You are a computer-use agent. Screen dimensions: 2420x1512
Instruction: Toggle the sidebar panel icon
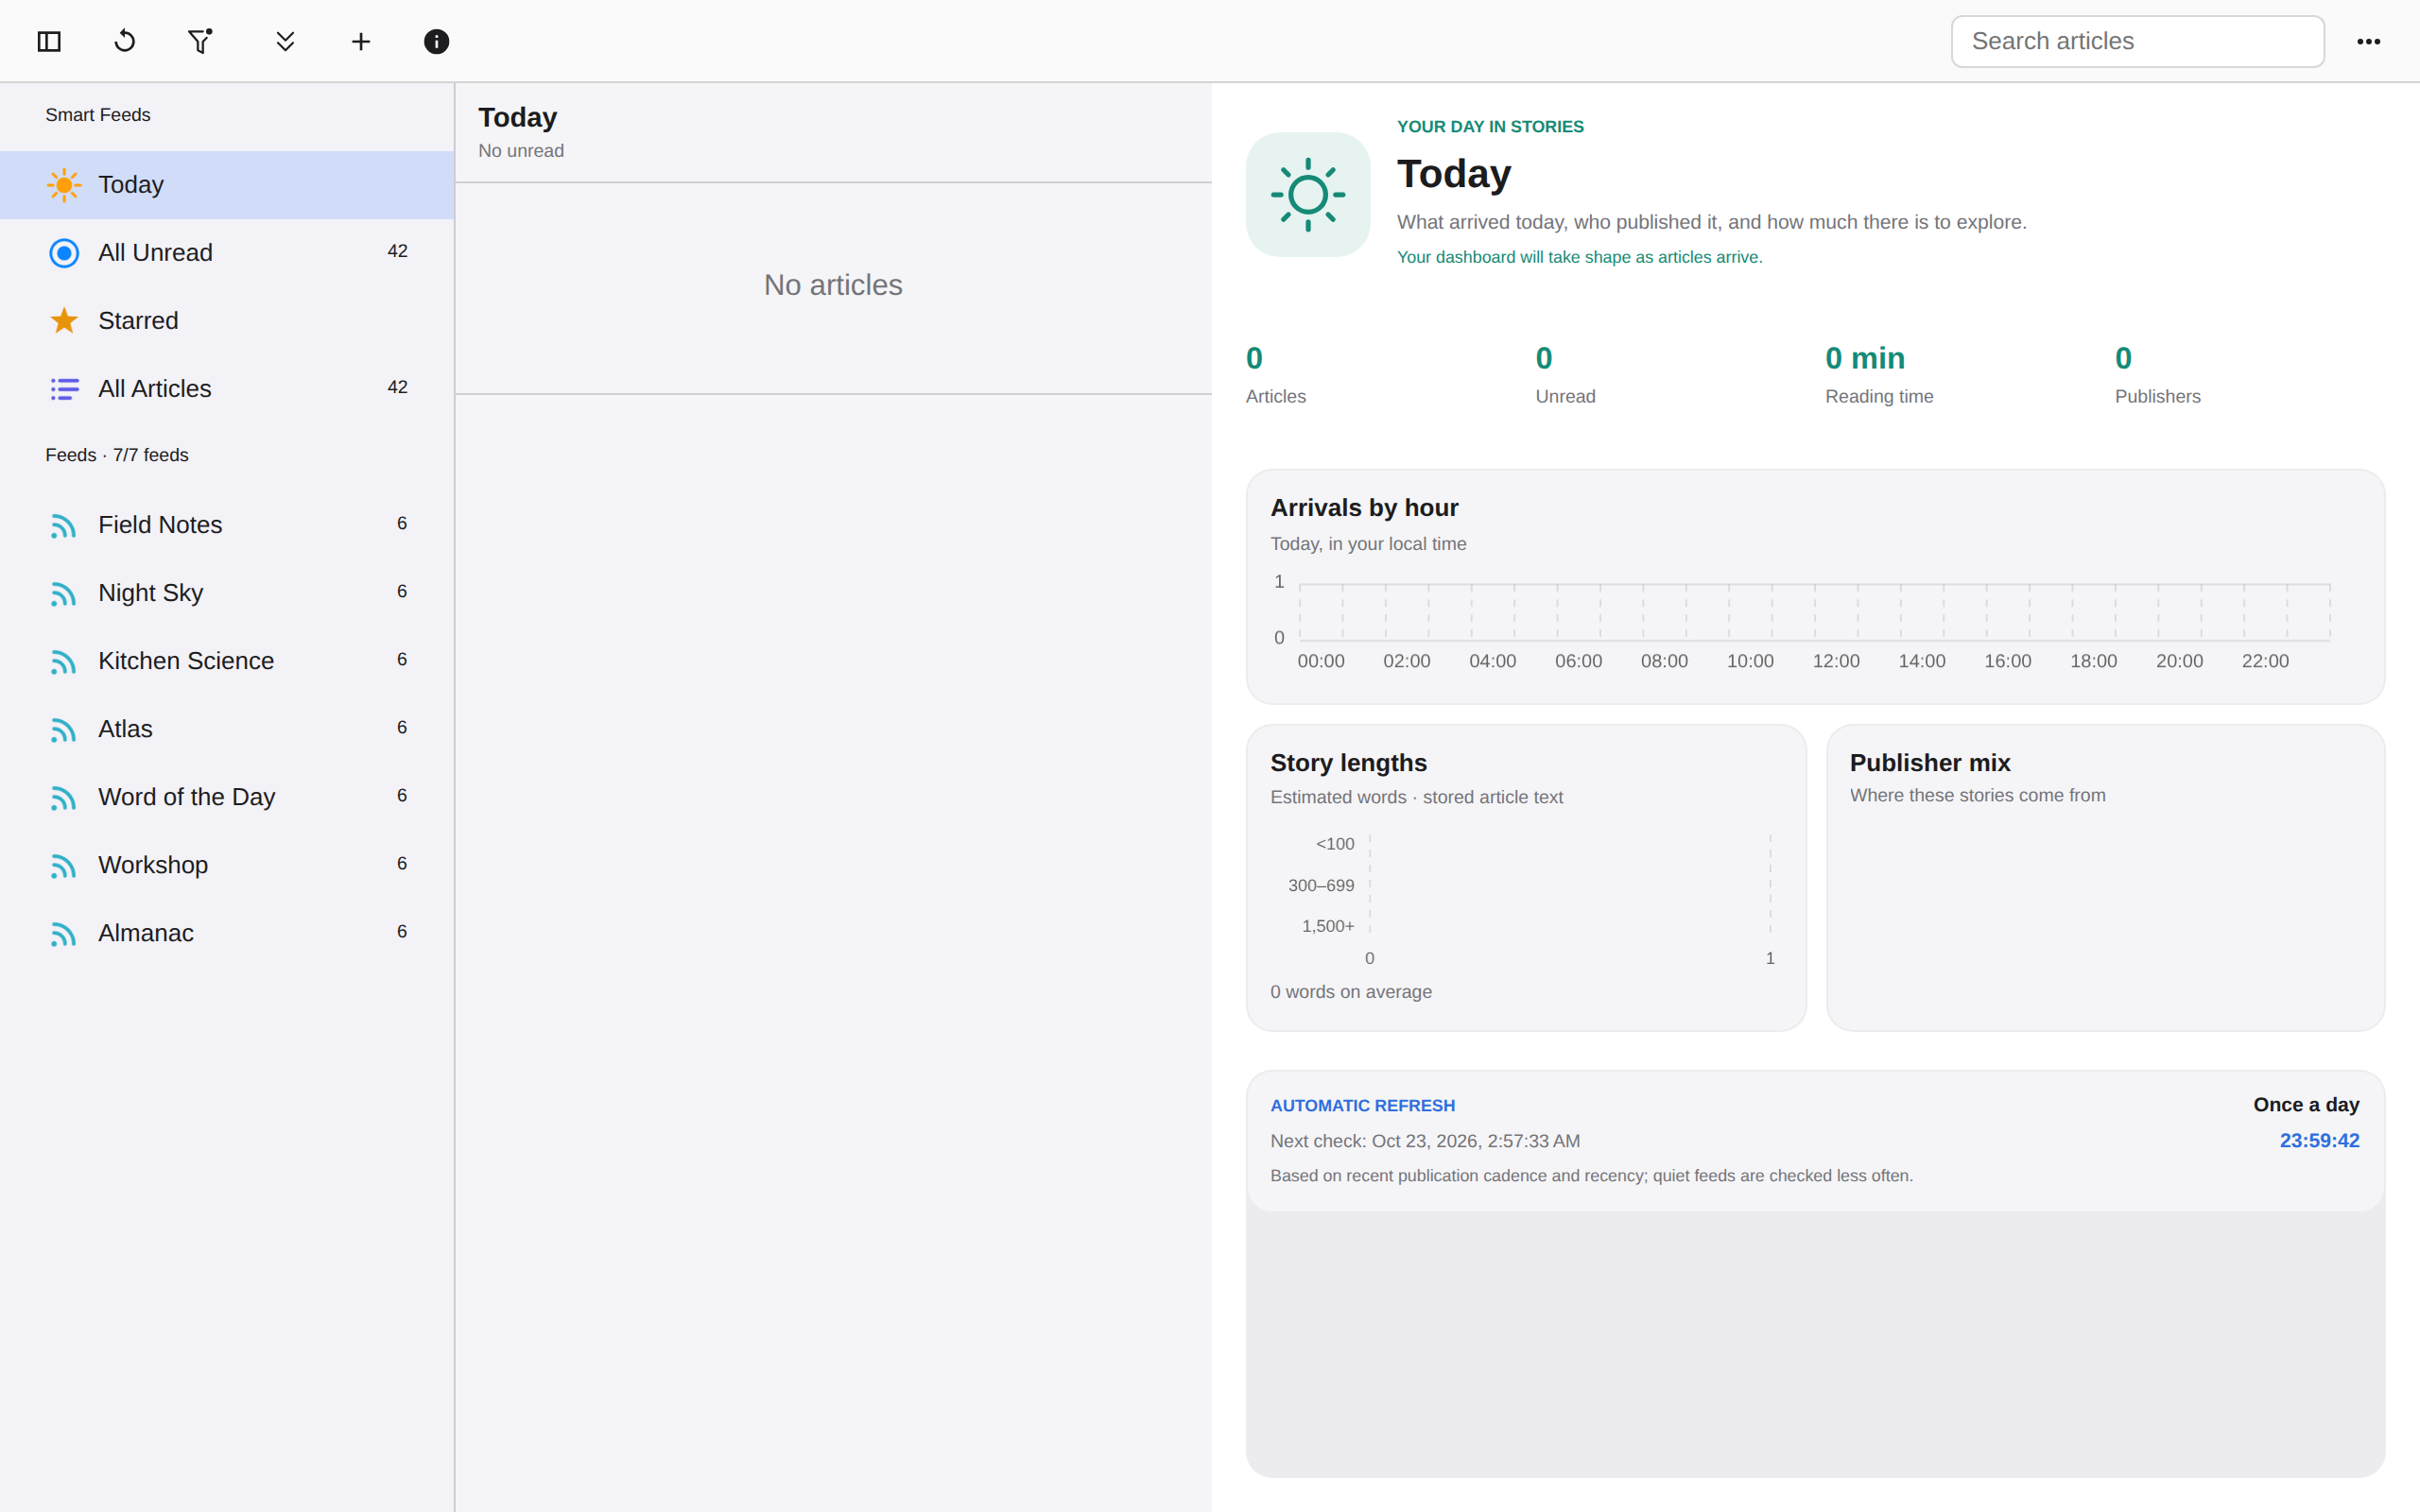pos(49,41)
